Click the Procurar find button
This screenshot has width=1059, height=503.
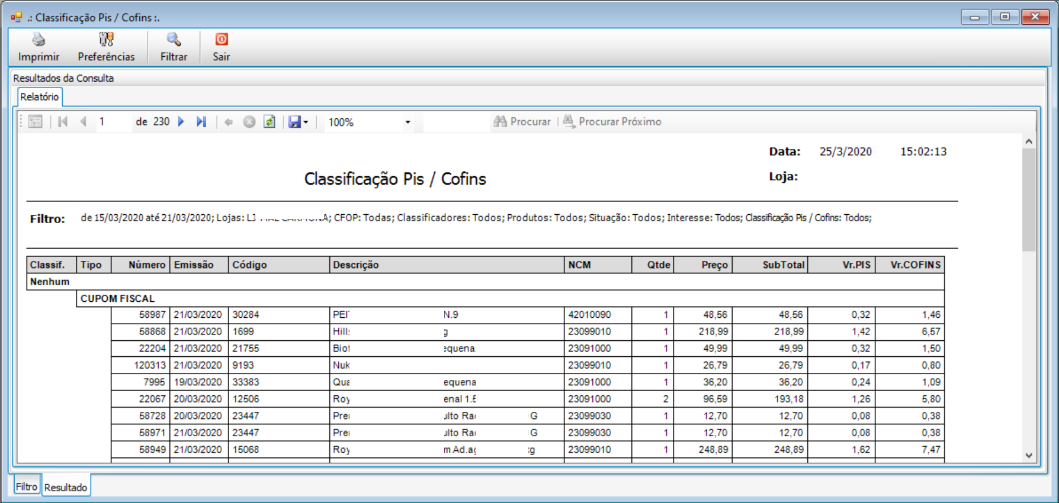tap(522, 122)
